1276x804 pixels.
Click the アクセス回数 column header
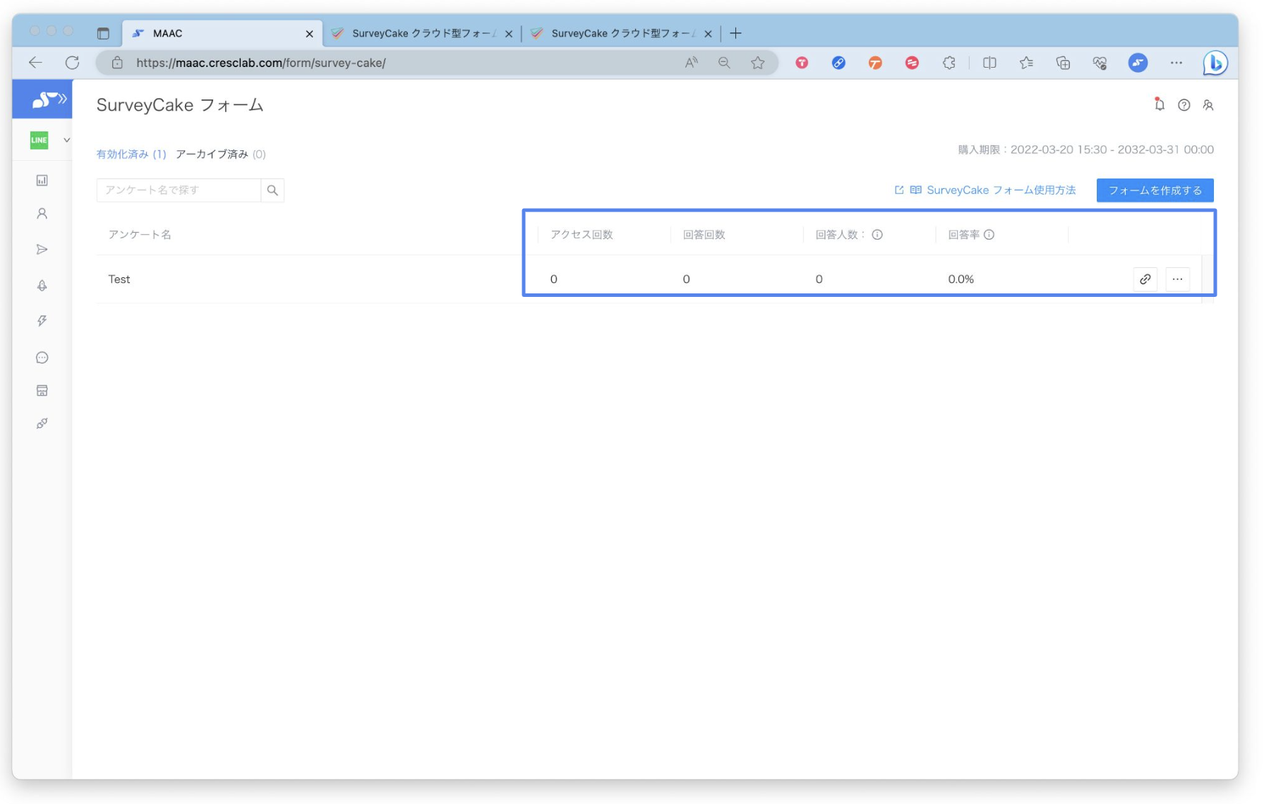click(x=582, y=235)
